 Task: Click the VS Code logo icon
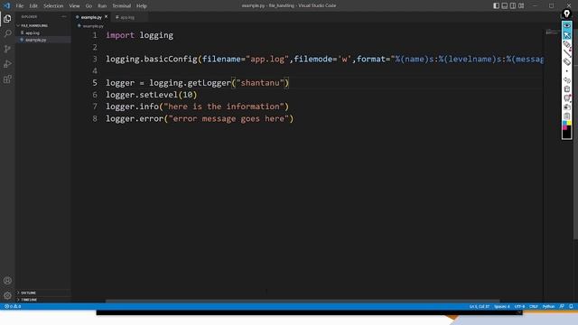[x=6, y=5]
